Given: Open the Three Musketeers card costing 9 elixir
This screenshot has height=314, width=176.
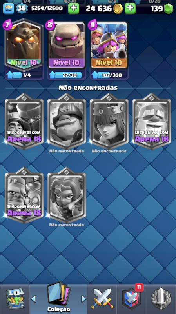Looking at the screenshot, I should (109, 46).
